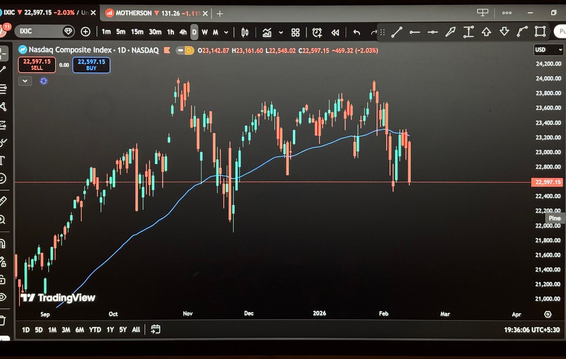
Task: Switch to the IXIC browser tab
Action: pyautogui.click(x=46, y=13)
